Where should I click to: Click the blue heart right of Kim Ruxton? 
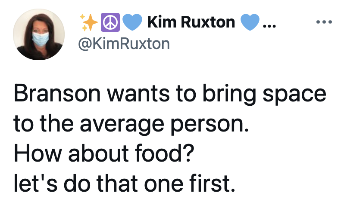coord(250,22)
